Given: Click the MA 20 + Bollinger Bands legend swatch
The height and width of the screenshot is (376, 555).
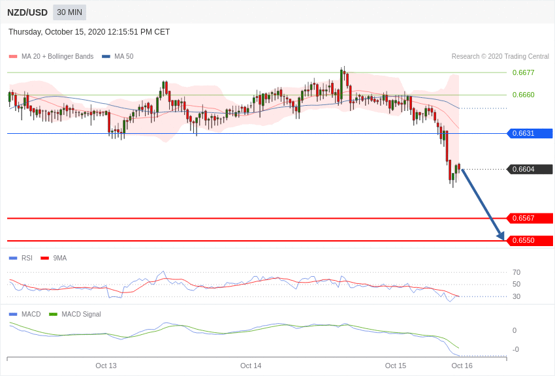Looking at the screenshot, I should click(13, 56).
